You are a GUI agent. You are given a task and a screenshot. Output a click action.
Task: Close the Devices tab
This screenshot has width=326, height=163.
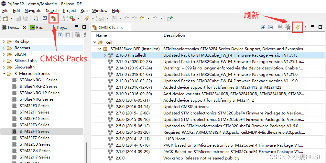(24, 27)
